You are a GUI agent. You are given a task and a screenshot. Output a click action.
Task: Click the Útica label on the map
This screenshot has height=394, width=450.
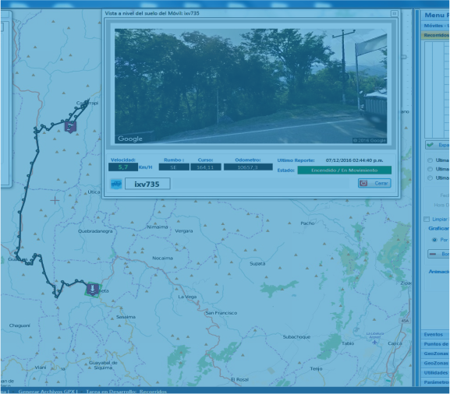pos(94,192)
